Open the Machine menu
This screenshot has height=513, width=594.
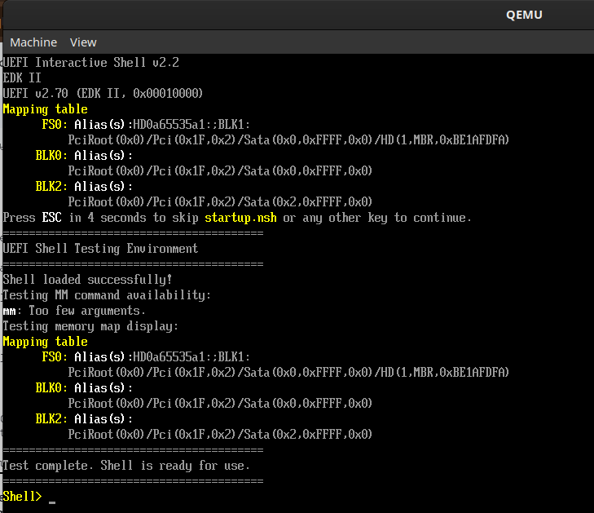(x=33, y=42)
